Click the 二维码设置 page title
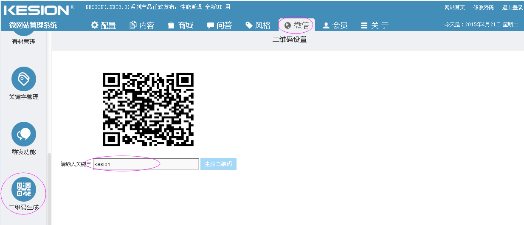The image size is (524, 225). click(289, 39)
